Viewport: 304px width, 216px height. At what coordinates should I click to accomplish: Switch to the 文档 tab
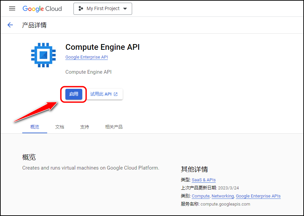(60, 127)
